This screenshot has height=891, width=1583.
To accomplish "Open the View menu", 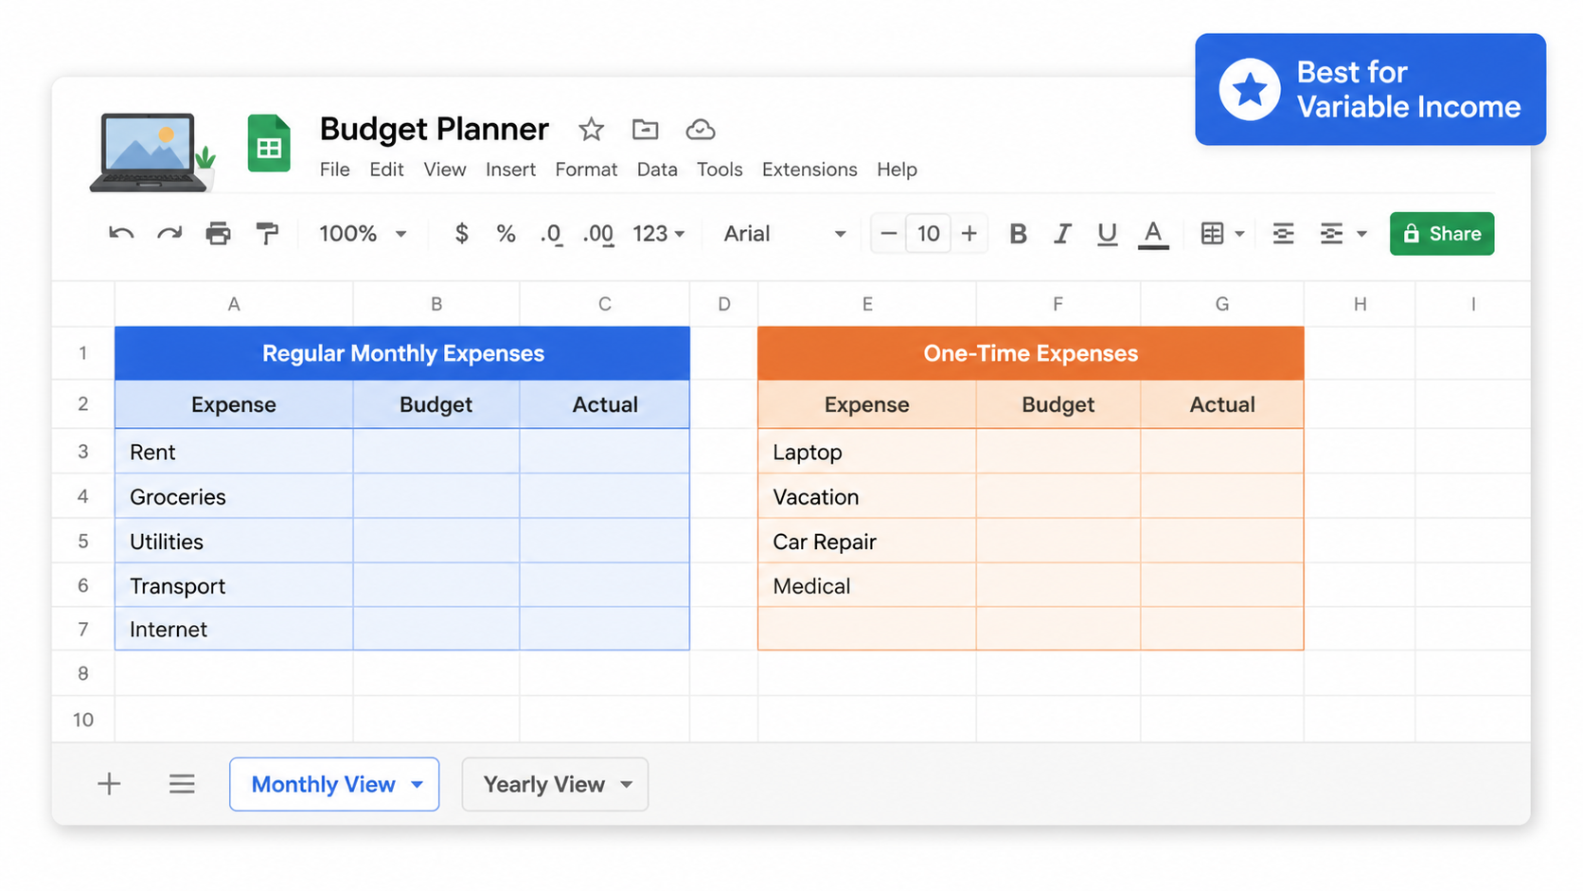I will [x=445, y=169].
